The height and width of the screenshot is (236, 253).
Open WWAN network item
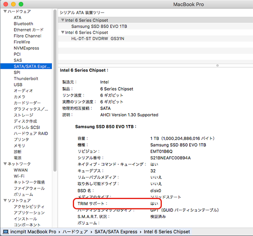point(21,170)
